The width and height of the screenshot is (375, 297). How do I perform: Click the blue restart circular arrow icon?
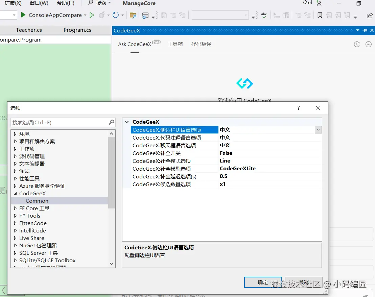tap(116, 15)
